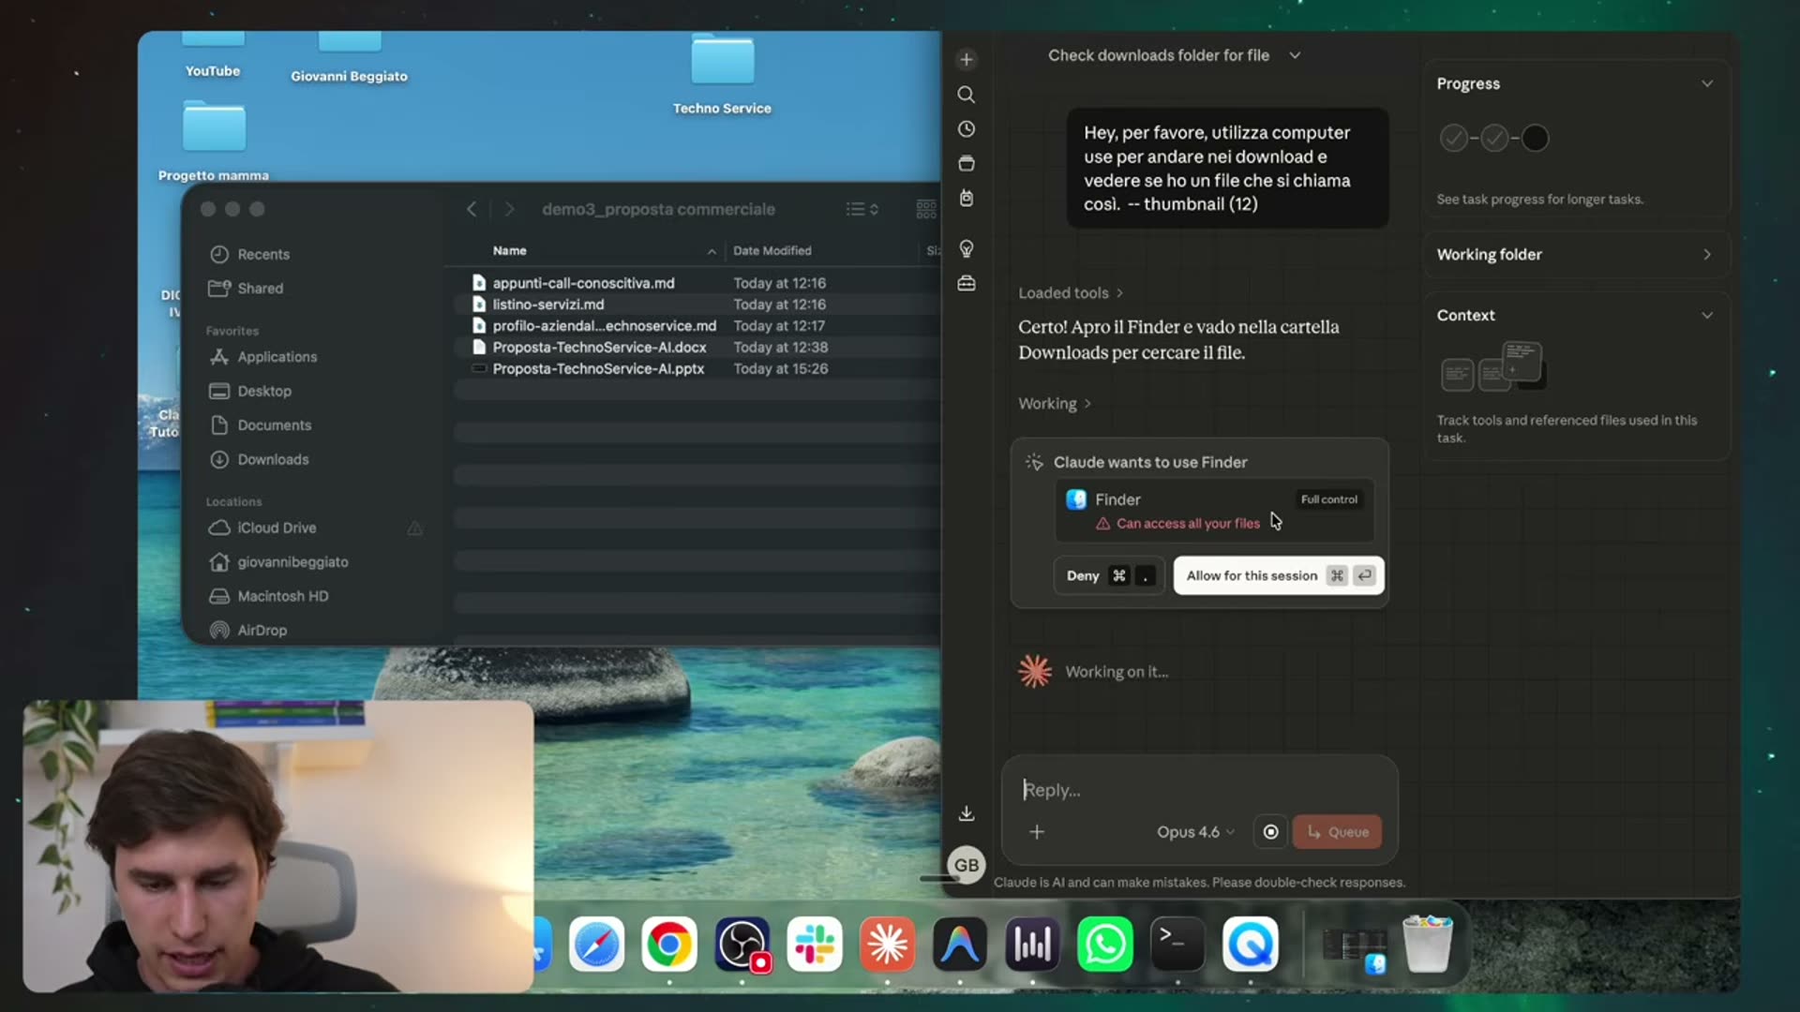The width and height of the screenshot is (1800, 1012).
Task: Select Recents in Finder sidebar
Action: 263,254
